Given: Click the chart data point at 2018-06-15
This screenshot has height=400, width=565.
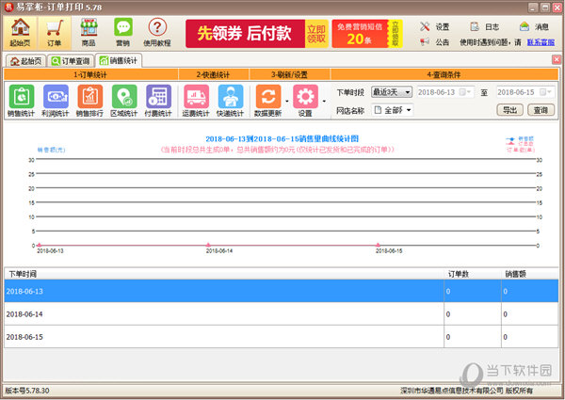Looking at the screenshot, I should (x=378, y=246).
